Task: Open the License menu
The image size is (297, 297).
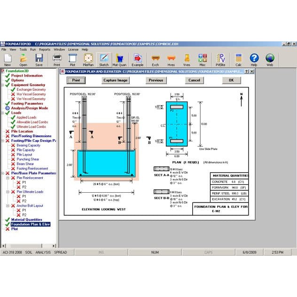Action: click(73, 49)
